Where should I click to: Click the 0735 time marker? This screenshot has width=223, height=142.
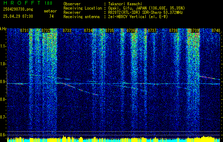110,31
